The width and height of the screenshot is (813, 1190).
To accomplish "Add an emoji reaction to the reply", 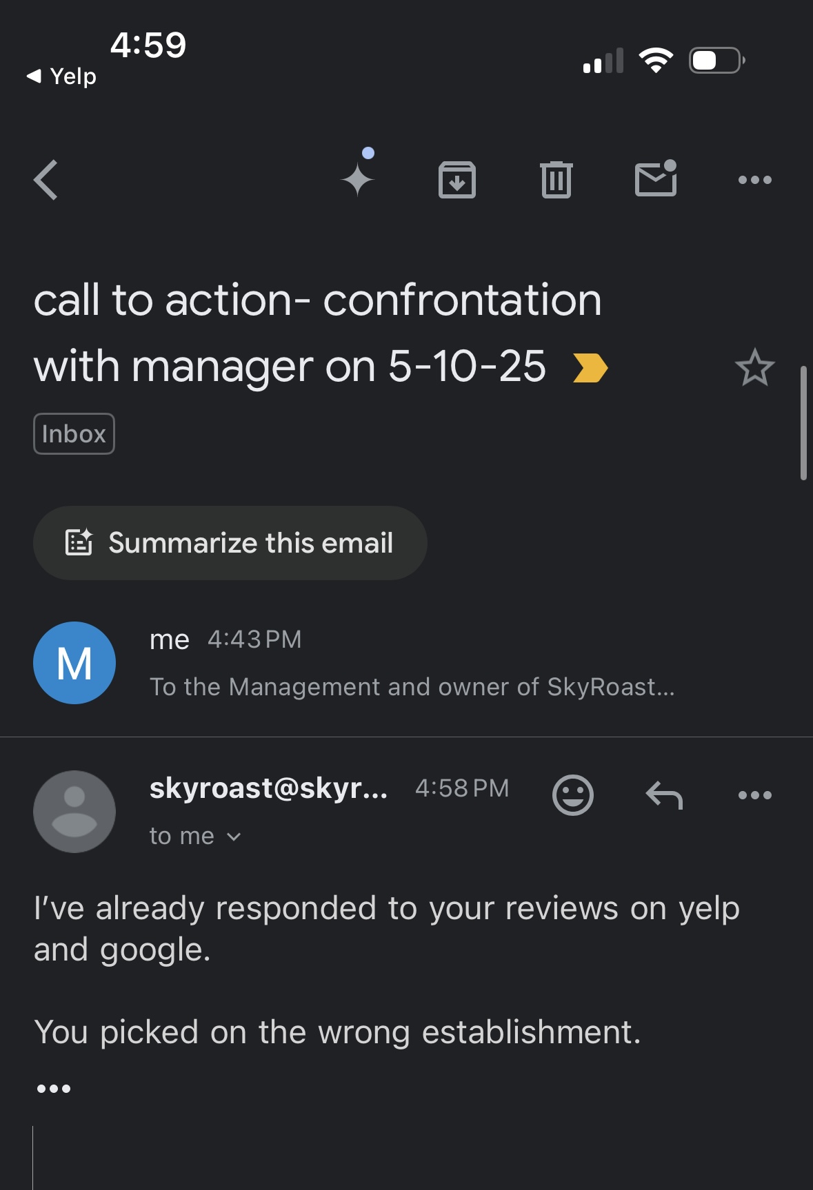I will pyautogui.click(x=572, y=795).
